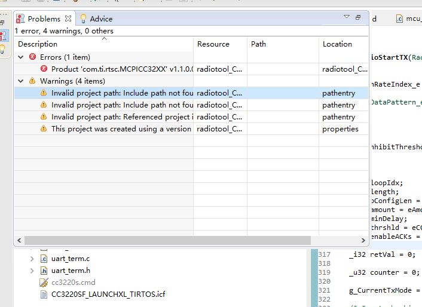This screenshot has height=307, width=422.
Task: Close the Problems tab
Action: (x=68, y=19)
